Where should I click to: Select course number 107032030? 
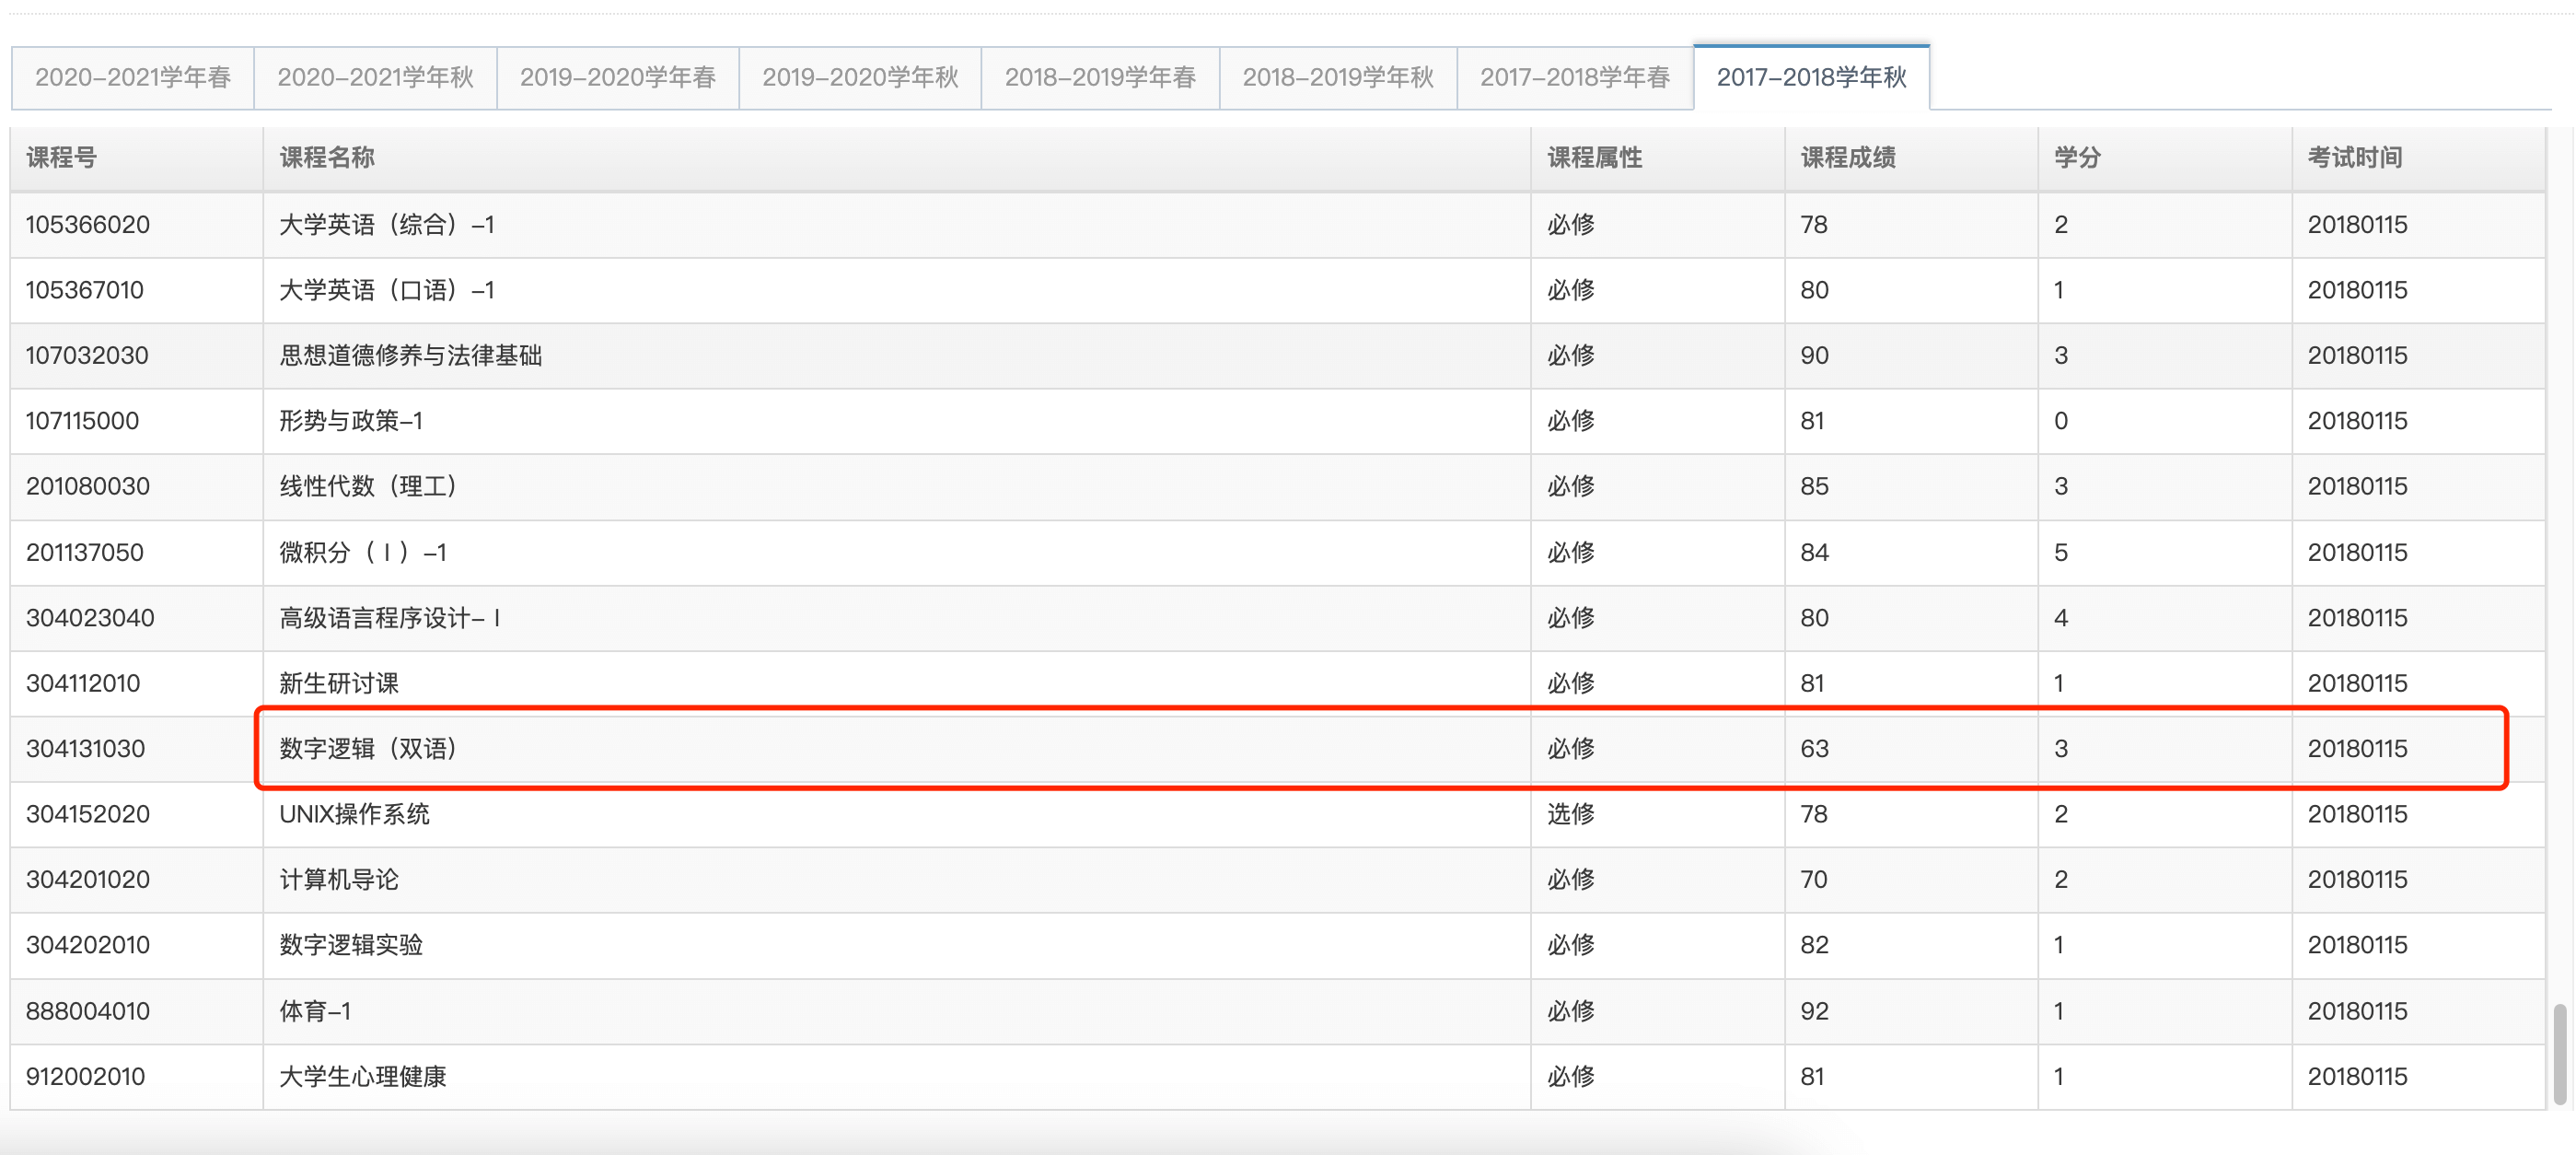(x=87, y=355)
